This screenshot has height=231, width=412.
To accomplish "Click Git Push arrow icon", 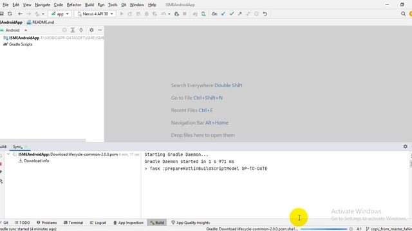I will (239, 14).
